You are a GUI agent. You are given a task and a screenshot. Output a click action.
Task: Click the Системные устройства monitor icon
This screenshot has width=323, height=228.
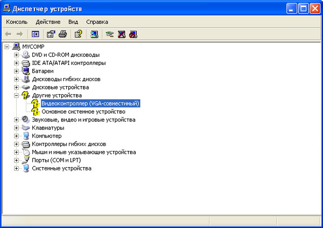click(26, 168)
